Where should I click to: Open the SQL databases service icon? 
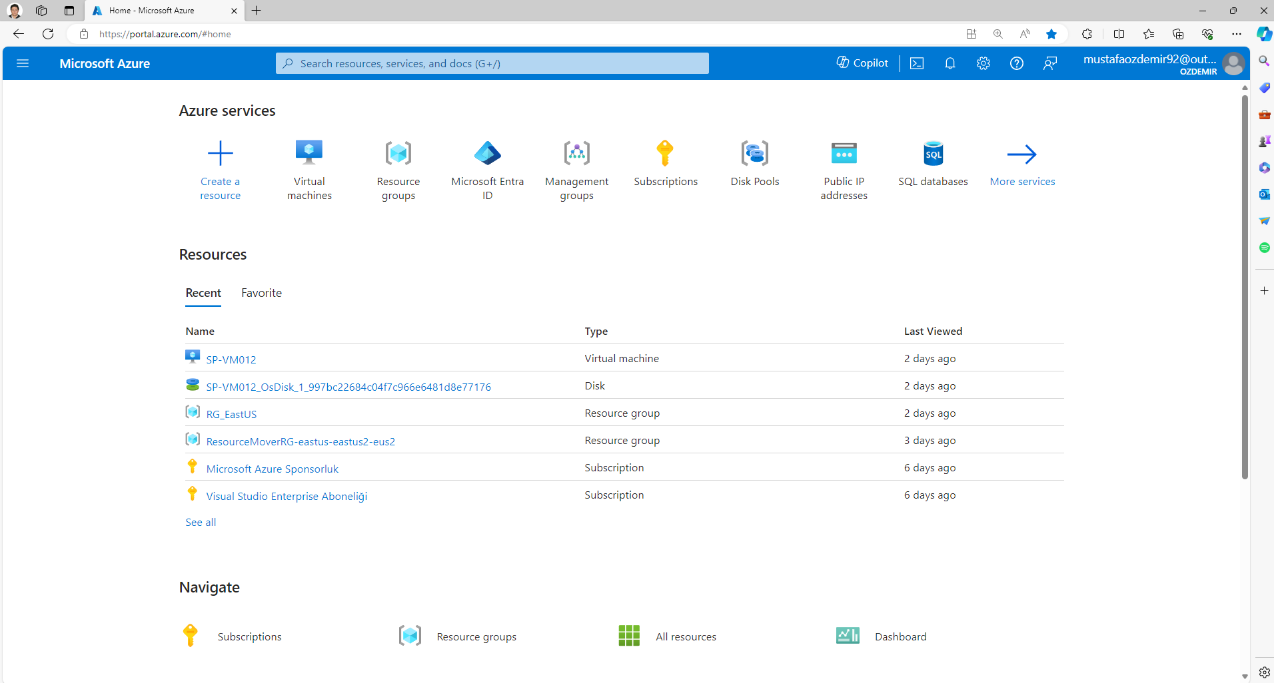pyautogui.click(x=934, y=153)
